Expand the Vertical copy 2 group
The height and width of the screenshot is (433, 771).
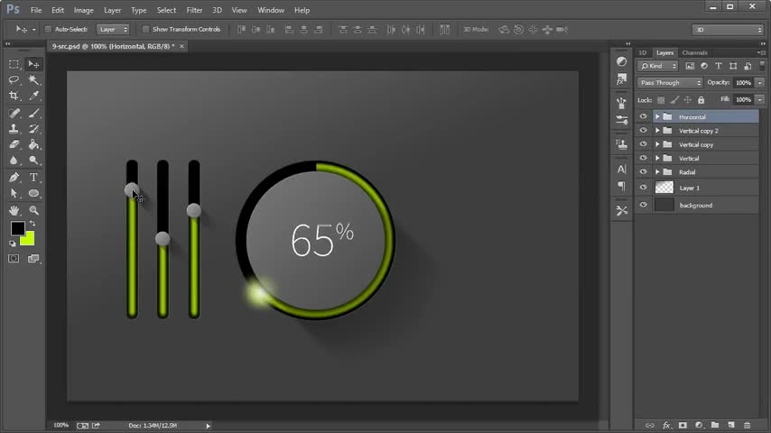[x=657, y=130]
